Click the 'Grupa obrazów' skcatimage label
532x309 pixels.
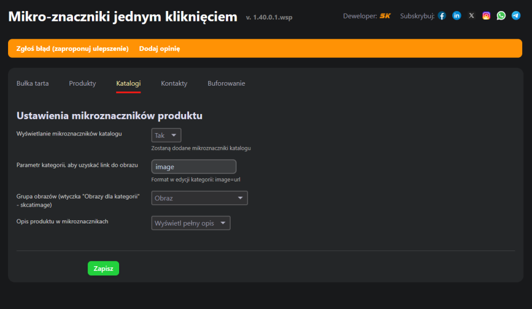click(78, 201)
